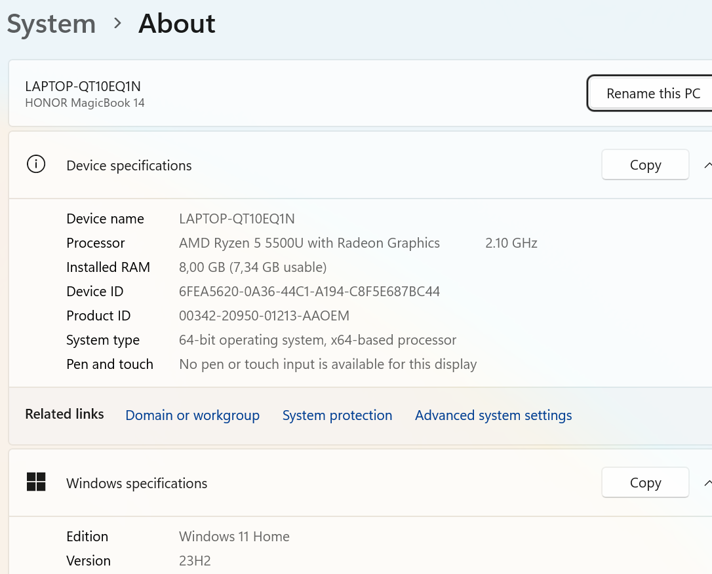Copy the Device specifications
Viewport: 712px width, 574px height.
coord(645,164)
